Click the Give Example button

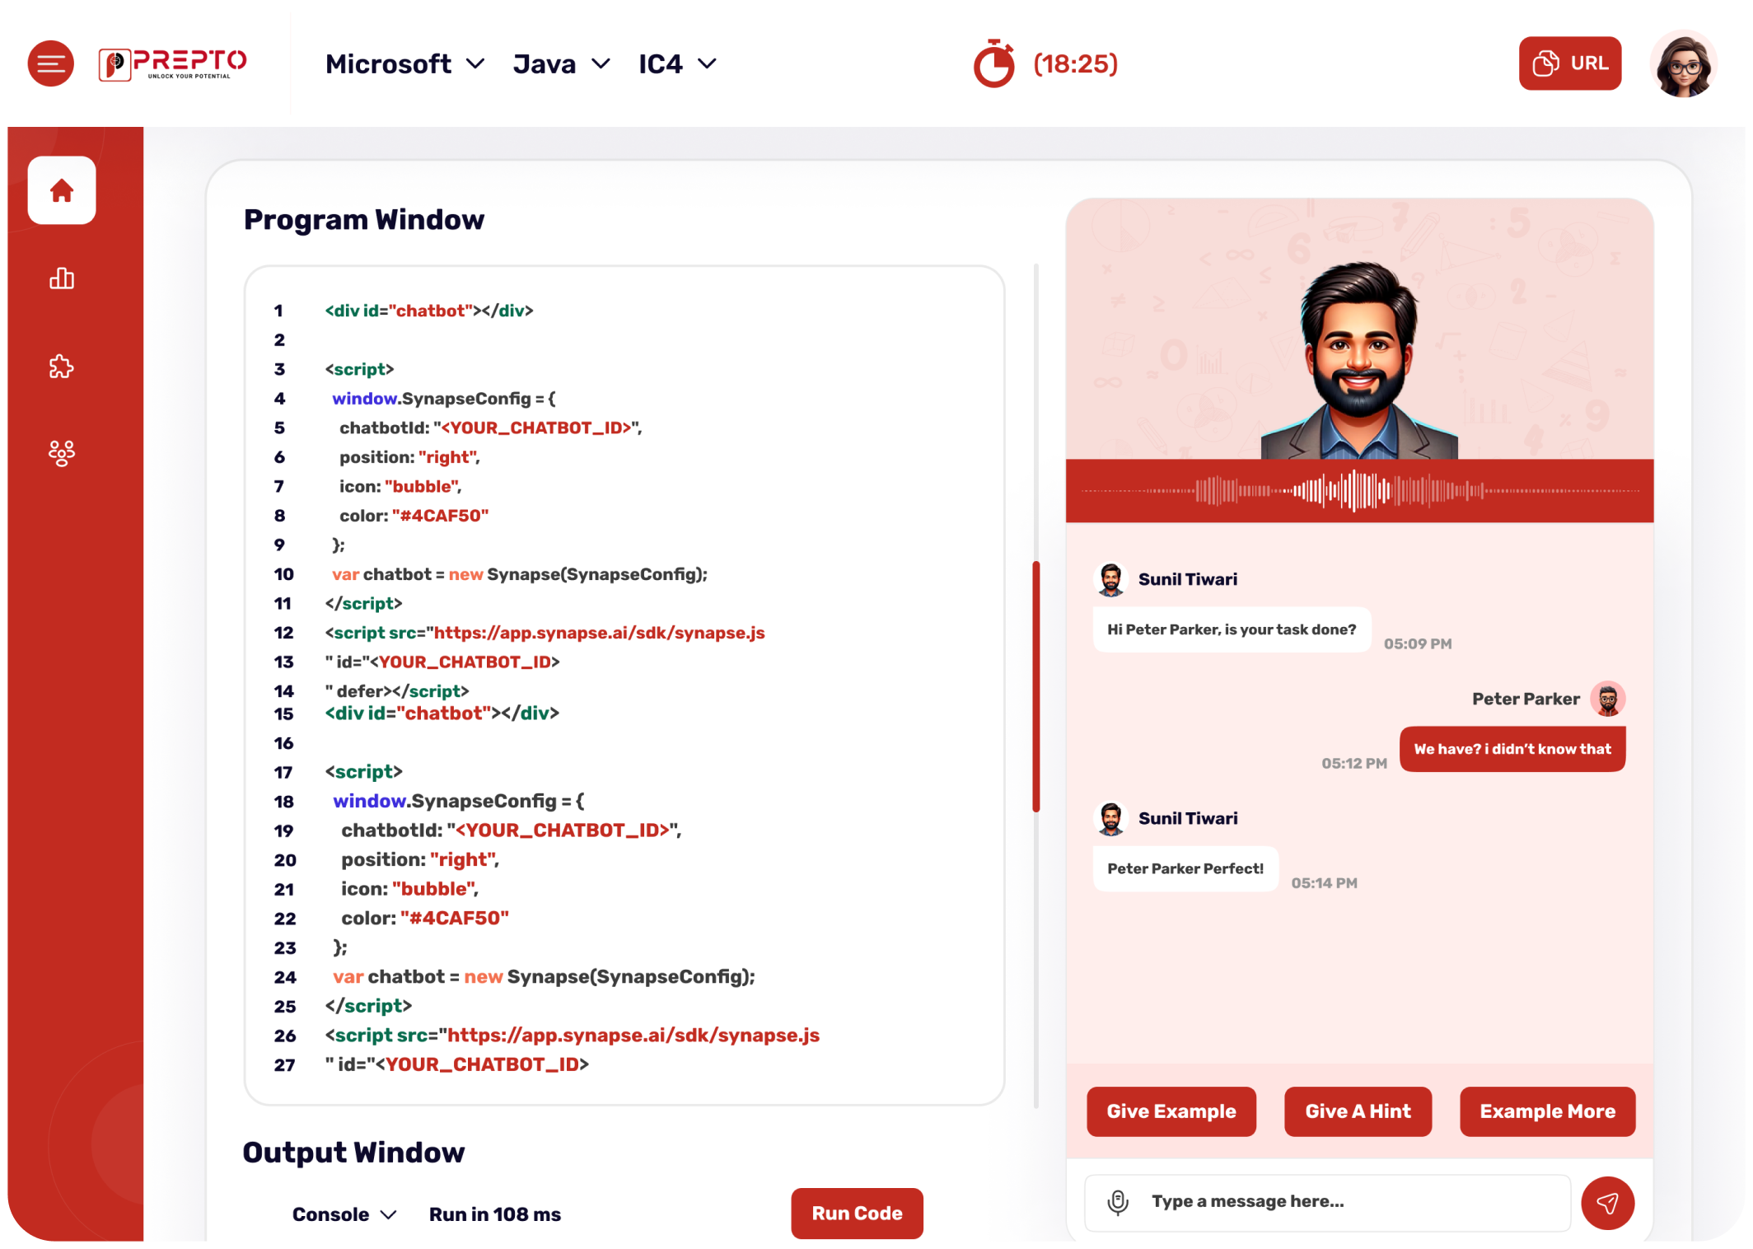(1171, 1111)
